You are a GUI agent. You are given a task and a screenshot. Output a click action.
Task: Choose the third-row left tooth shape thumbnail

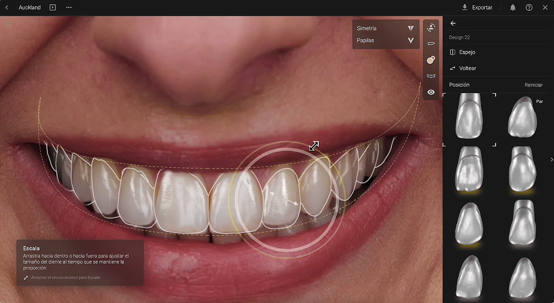point(469,223)
